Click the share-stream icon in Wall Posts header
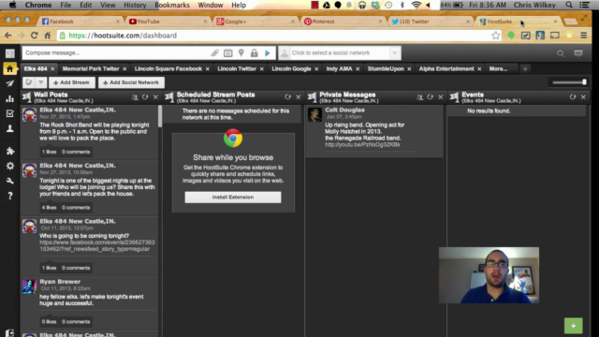This screenshot has width=599, height=337. click(135, 97)
